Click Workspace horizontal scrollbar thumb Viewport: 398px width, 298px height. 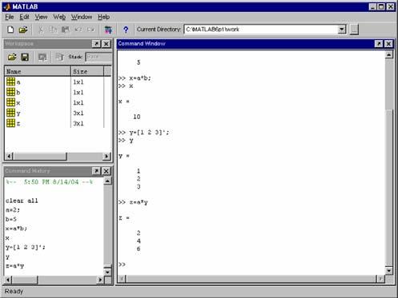39,156
